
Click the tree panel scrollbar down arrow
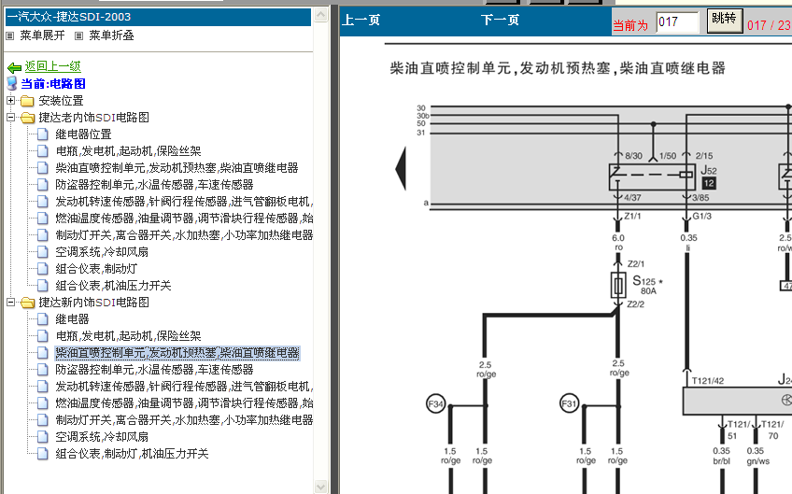[320, 487]
